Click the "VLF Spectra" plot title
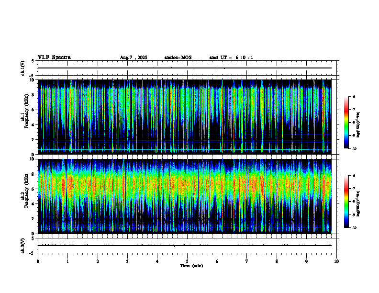Viewport: 379px width, 293px height. tap(54, 57)
